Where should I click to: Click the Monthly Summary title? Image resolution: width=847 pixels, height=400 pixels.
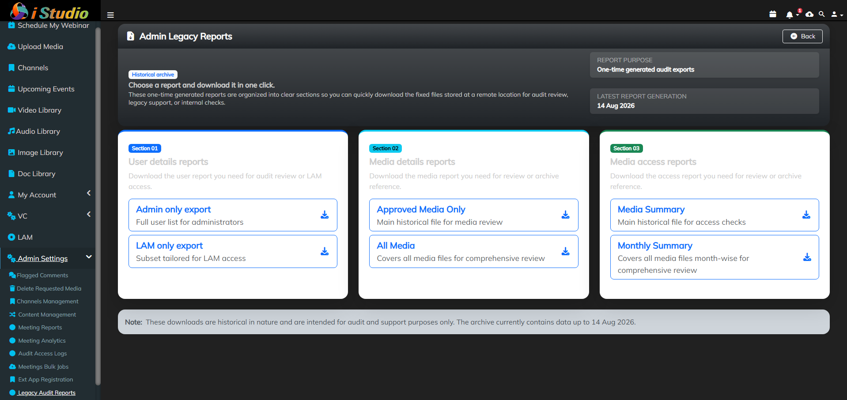(x=655, y=245)
